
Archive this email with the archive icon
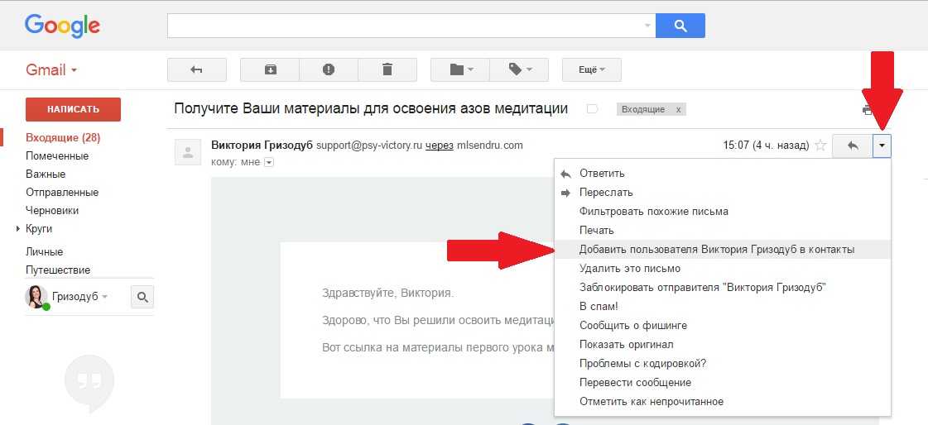270,69
